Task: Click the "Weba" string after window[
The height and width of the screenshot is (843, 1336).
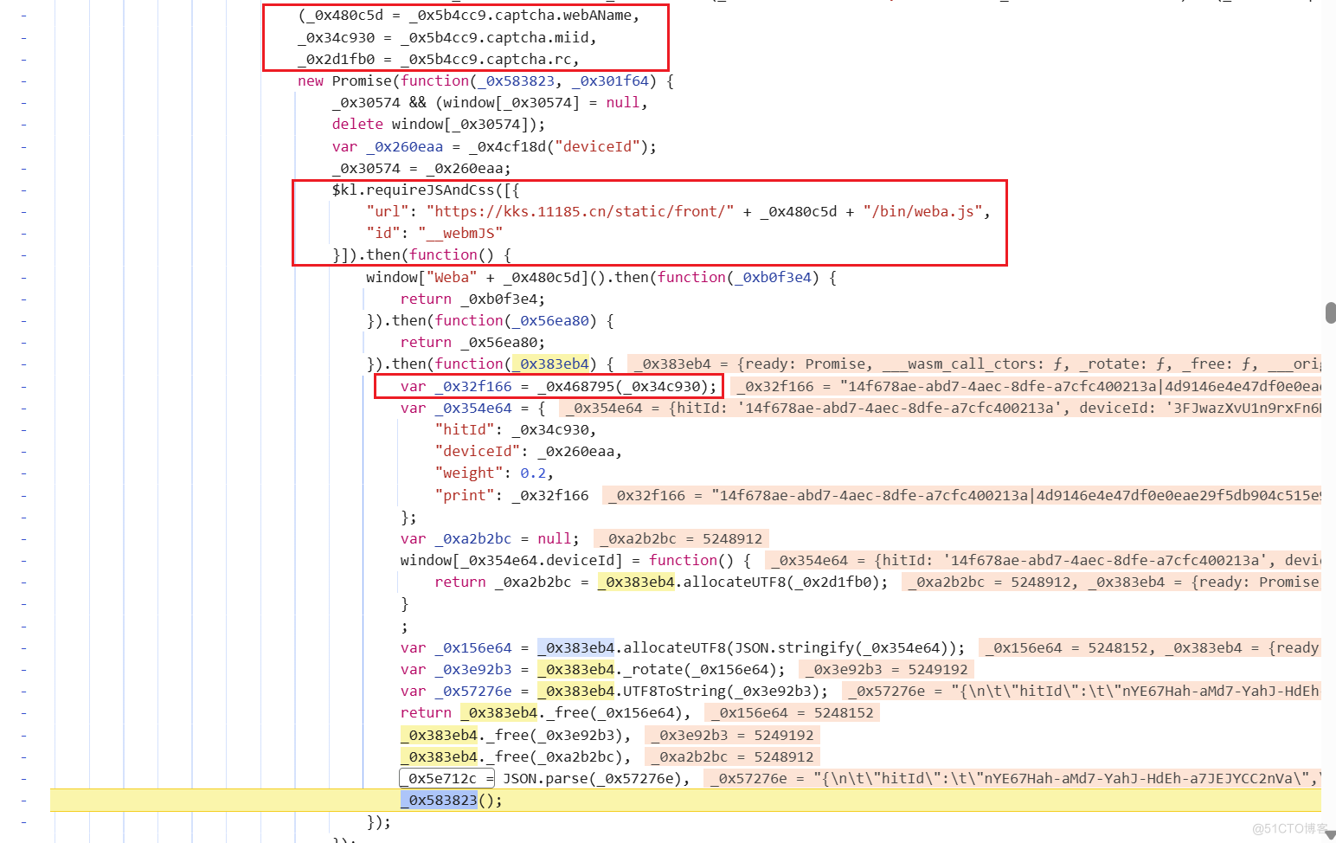Action: pyautogui.click(x=452, y=278)
